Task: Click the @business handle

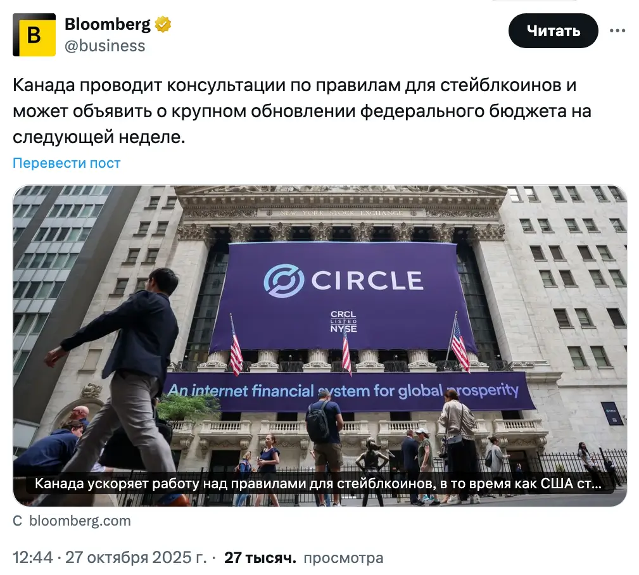Action: (x=105, y=46)
